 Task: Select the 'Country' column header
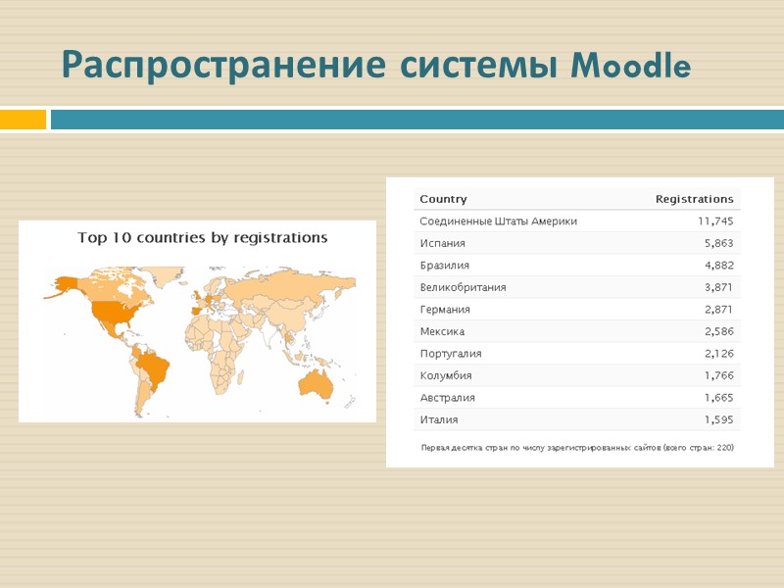pos(443,199)
